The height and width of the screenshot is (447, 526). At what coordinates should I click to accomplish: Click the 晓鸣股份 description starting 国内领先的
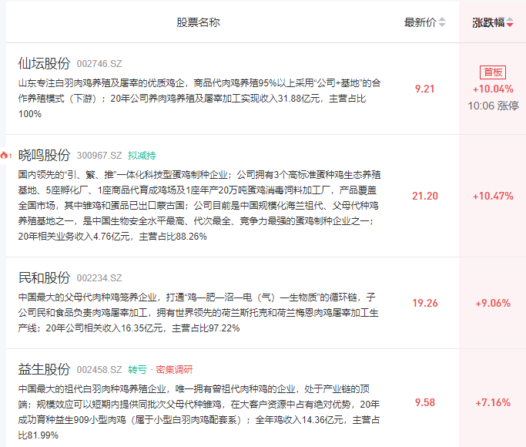(199, 205)
